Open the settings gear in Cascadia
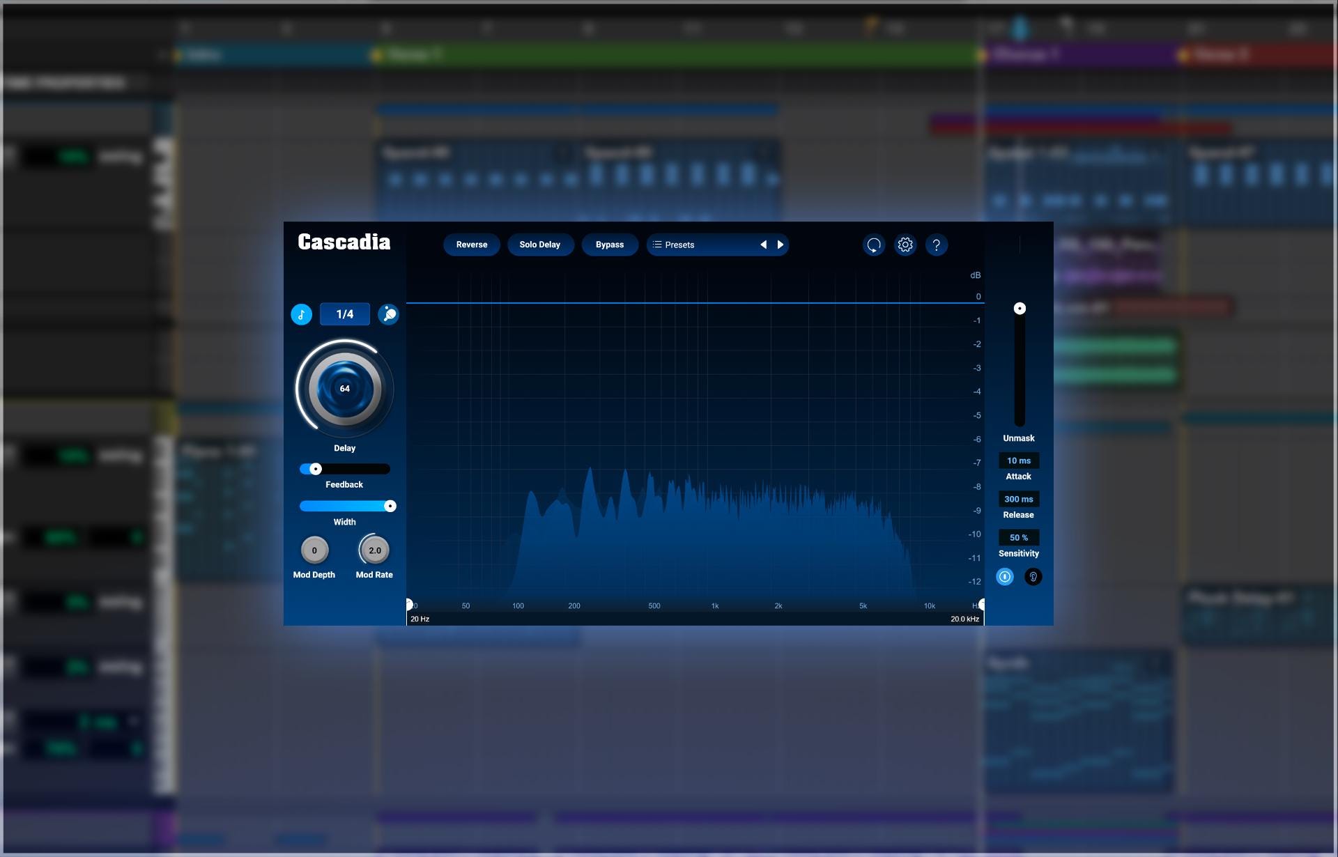 [905, 245]
